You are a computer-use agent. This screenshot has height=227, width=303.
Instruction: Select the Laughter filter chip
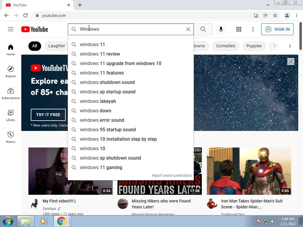coord(57,46)
